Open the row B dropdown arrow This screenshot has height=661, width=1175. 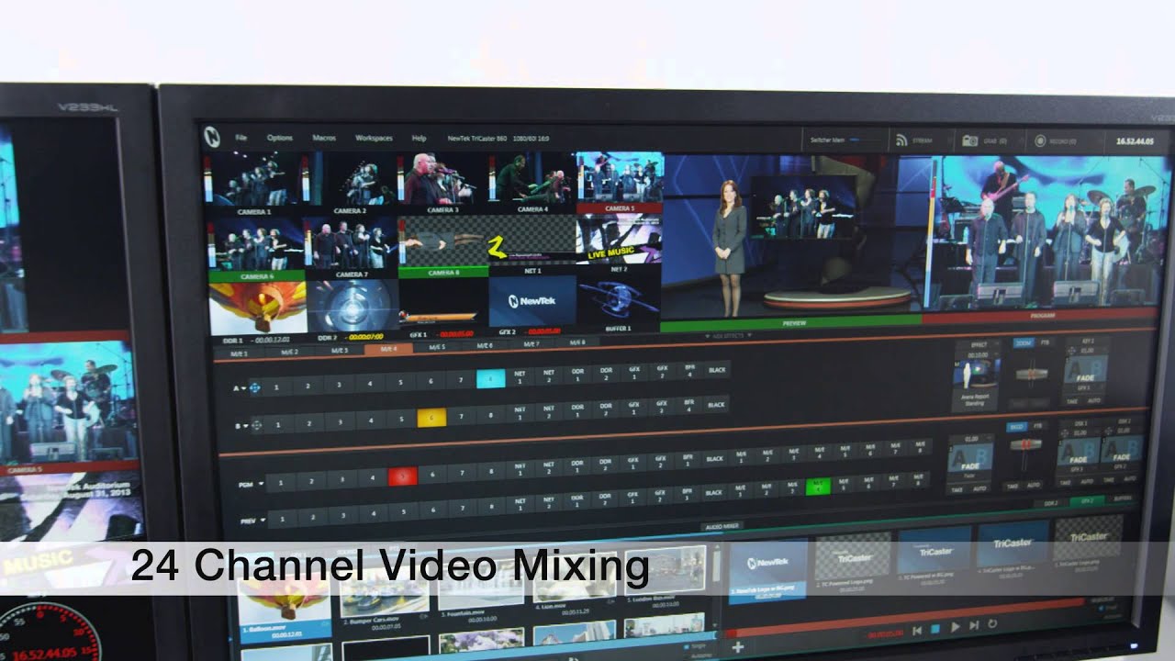pyautogui.click(x=247, y=425)
